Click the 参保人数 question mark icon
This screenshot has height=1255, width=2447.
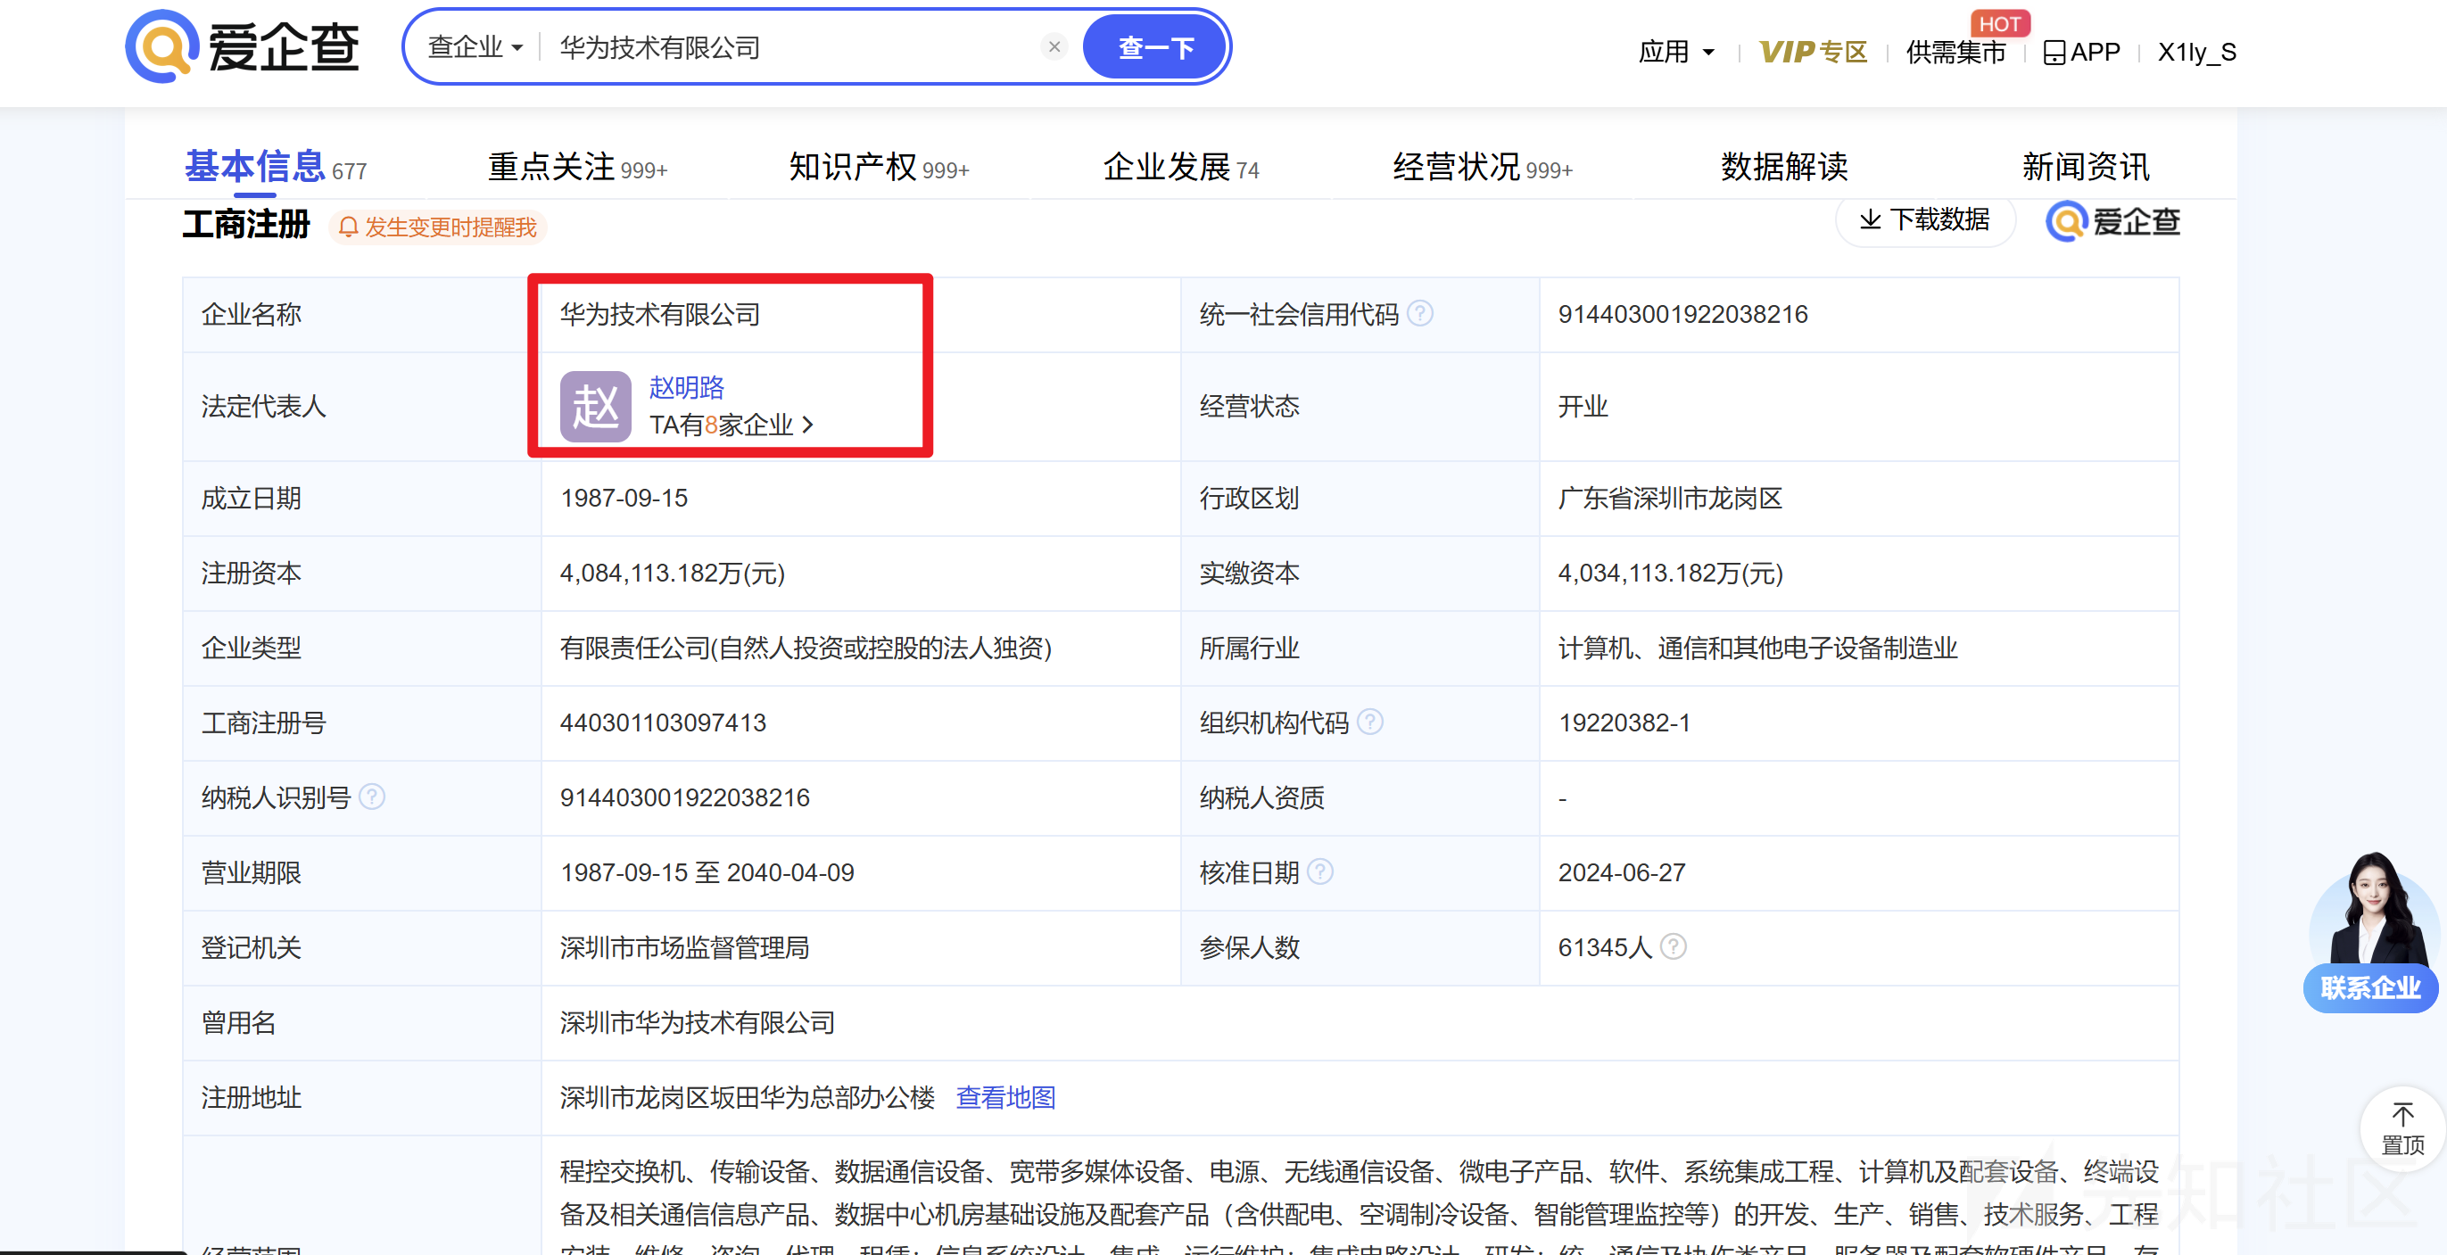click(x=1674, y=946)
